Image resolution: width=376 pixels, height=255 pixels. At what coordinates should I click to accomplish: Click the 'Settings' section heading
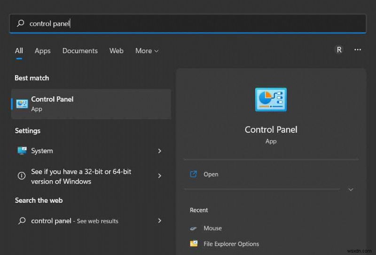click(x=28, y=131)
